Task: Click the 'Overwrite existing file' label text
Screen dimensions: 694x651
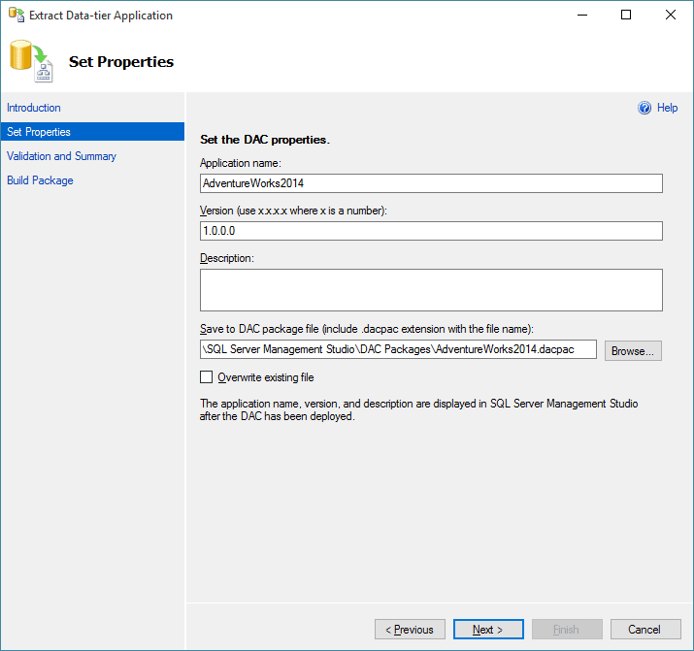Action: (x=266, y=377)
